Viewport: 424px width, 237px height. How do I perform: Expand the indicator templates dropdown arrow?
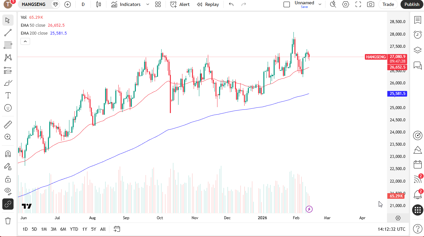(148, 4)
